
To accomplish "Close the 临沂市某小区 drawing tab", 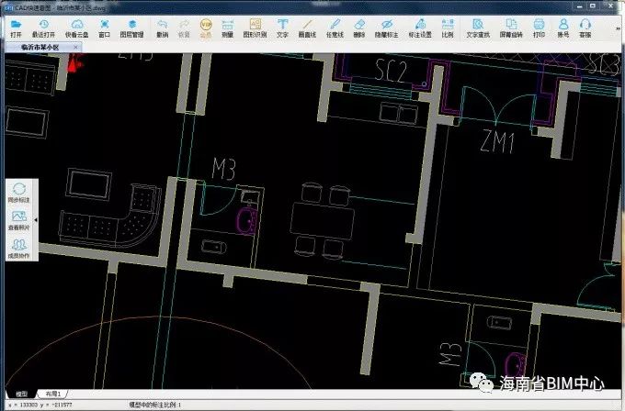I will click(75, 48).
